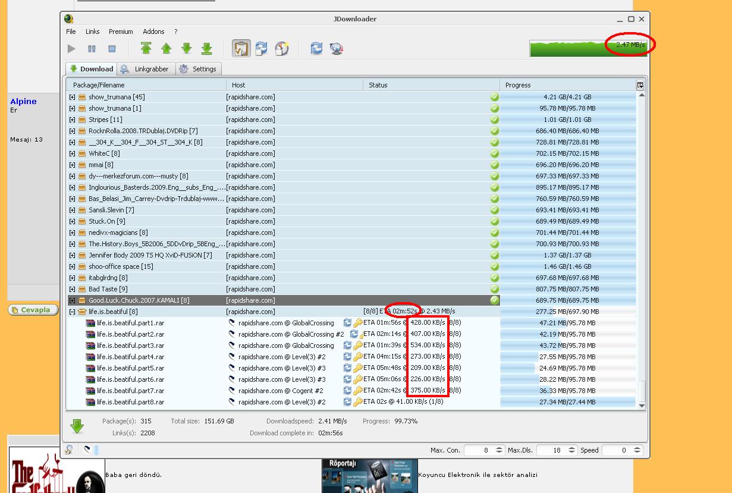Expand the RocknRolla.2008.TRDublaj.DVDRip package

[73, 131]
